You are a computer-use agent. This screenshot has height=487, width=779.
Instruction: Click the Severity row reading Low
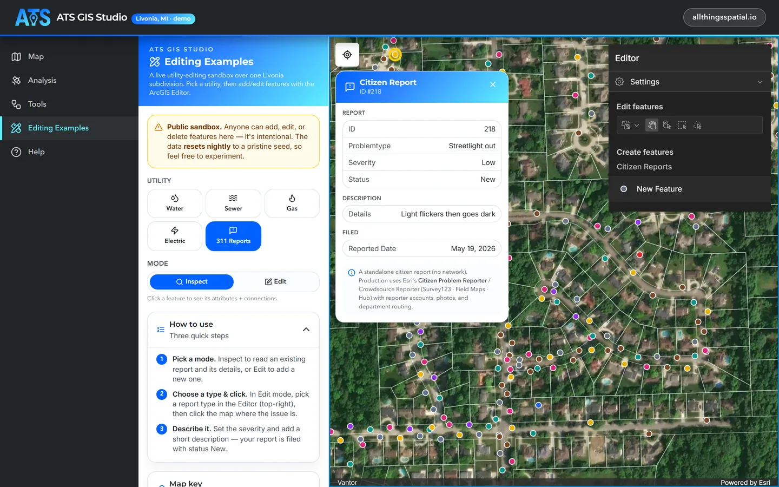click(422, 163)
